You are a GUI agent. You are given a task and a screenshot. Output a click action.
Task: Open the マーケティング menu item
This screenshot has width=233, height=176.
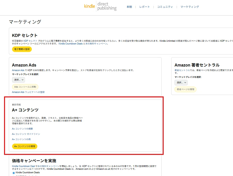190,7
